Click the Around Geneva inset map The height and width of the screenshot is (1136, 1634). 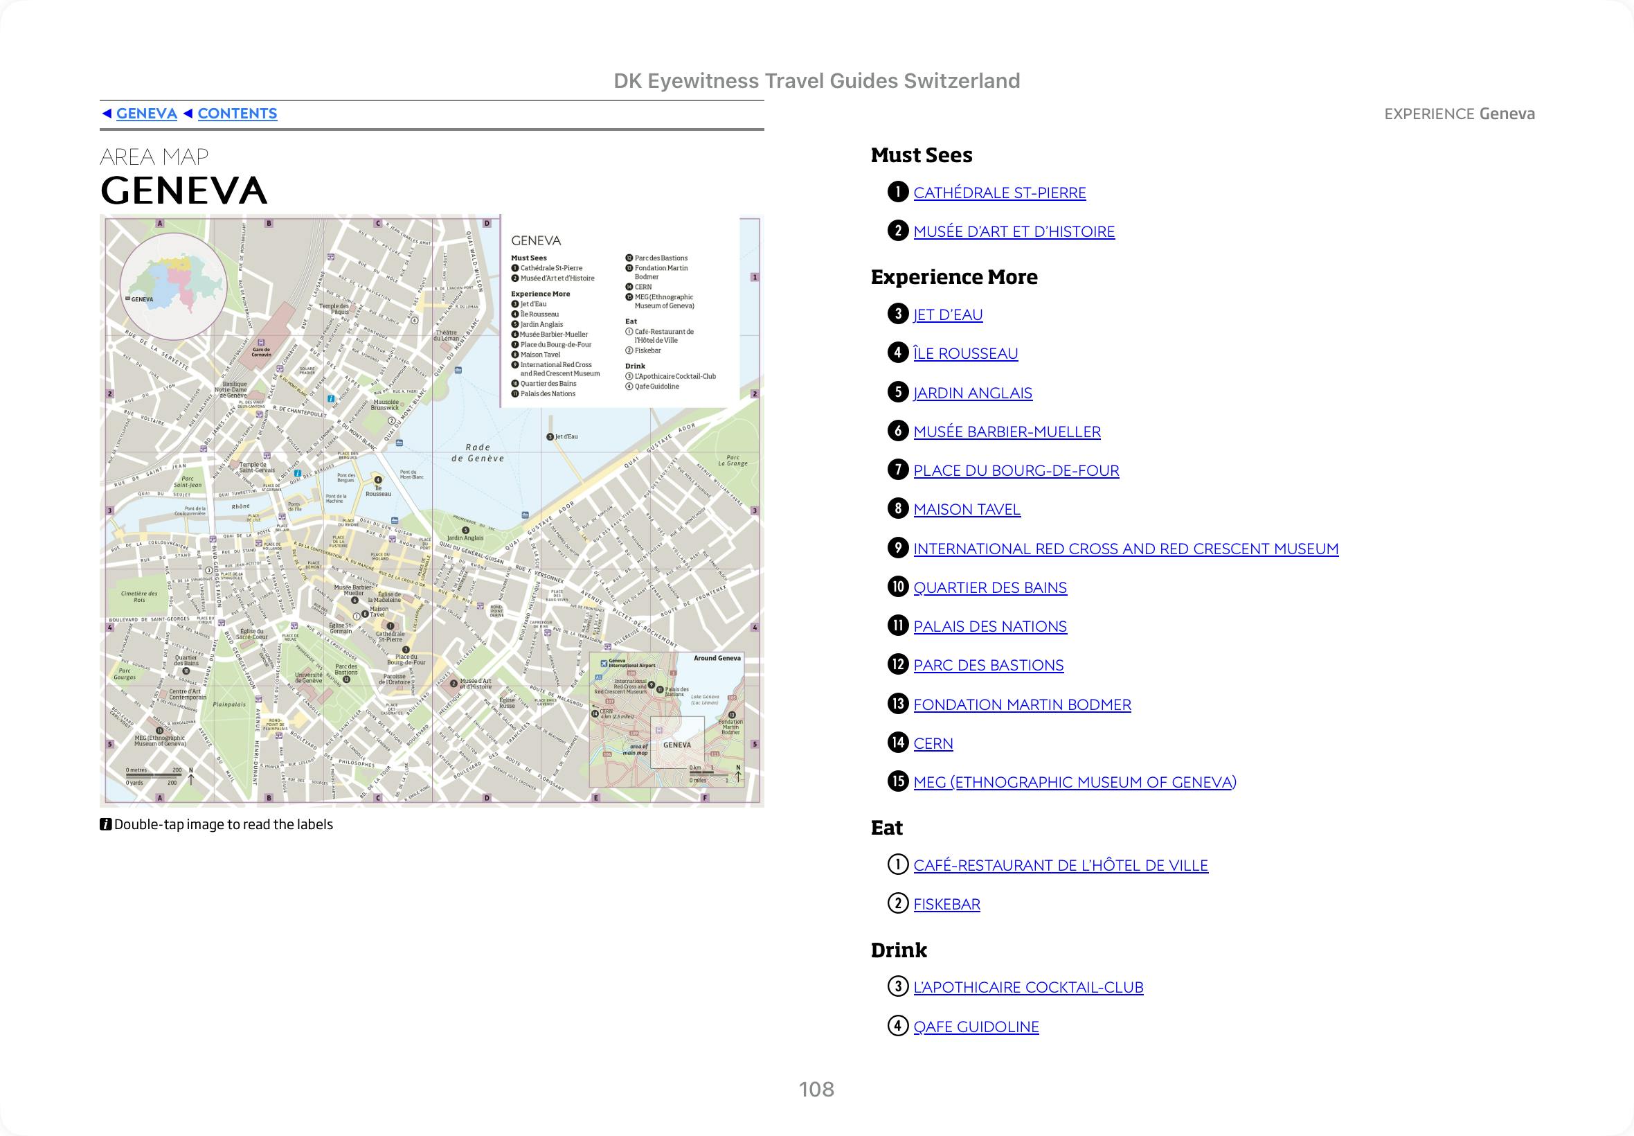pyautogui.click(x=667, y=719)
